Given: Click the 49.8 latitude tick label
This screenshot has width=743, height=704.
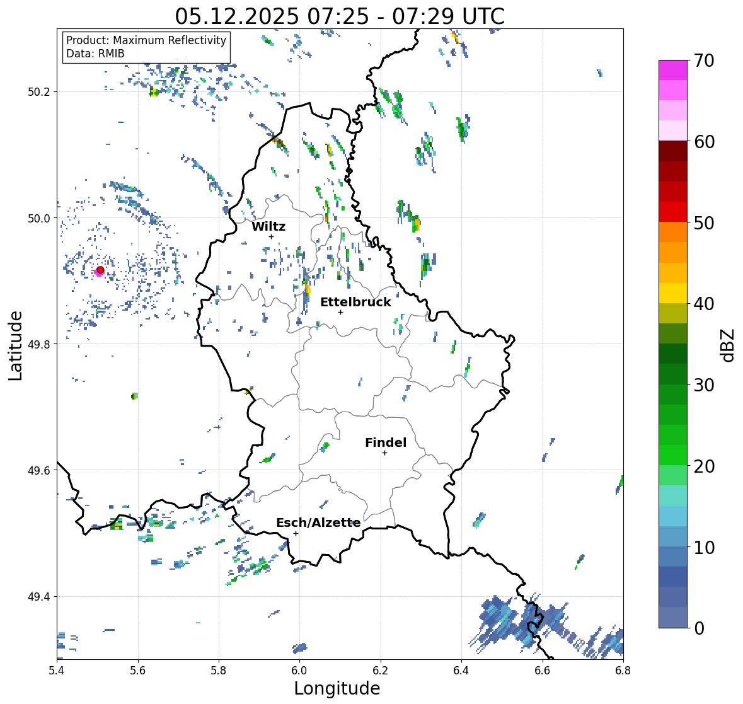Looking at the screenshot, I should point(39,344).
